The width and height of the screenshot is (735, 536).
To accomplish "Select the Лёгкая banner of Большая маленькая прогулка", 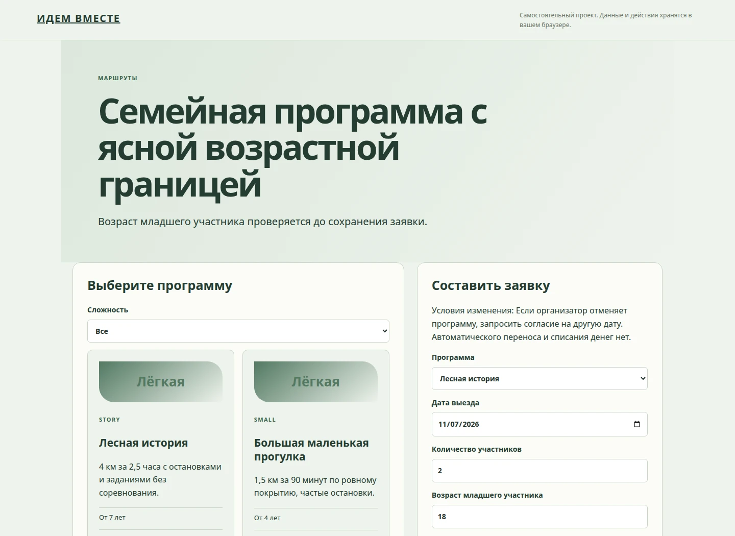I will (316, 382).
